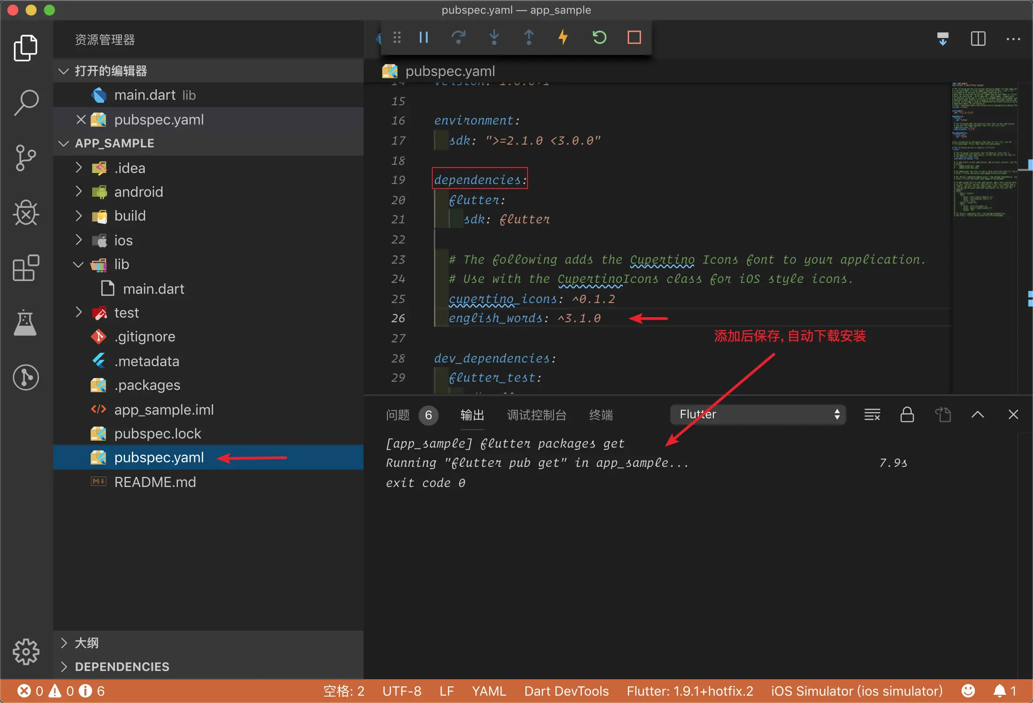Open the Manage gear icon

[x=26, y=651]
